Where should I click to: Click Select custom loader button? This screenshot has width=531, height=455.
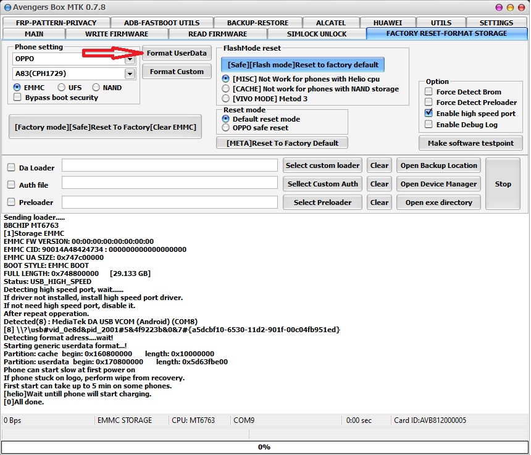pyautogui.click(x=322, y=165)
